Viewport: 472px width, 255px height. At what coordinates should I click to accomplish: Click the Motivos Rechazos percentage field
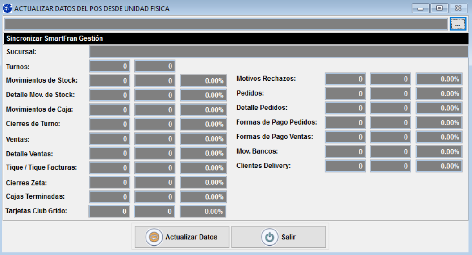pyautogui.click(x=439, y=79)
